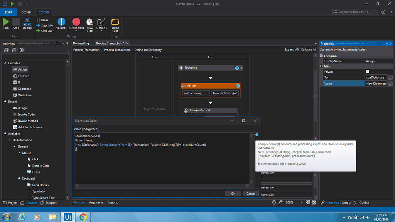Toggle the Private checkbox

click(367, 71)
